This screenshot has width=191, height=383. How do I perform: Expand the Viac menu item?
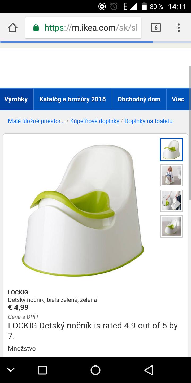[x=178, y=99]
